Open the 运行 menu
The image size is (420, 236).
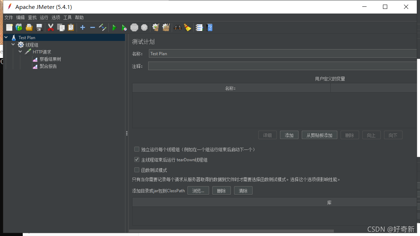tap(44, 17)
